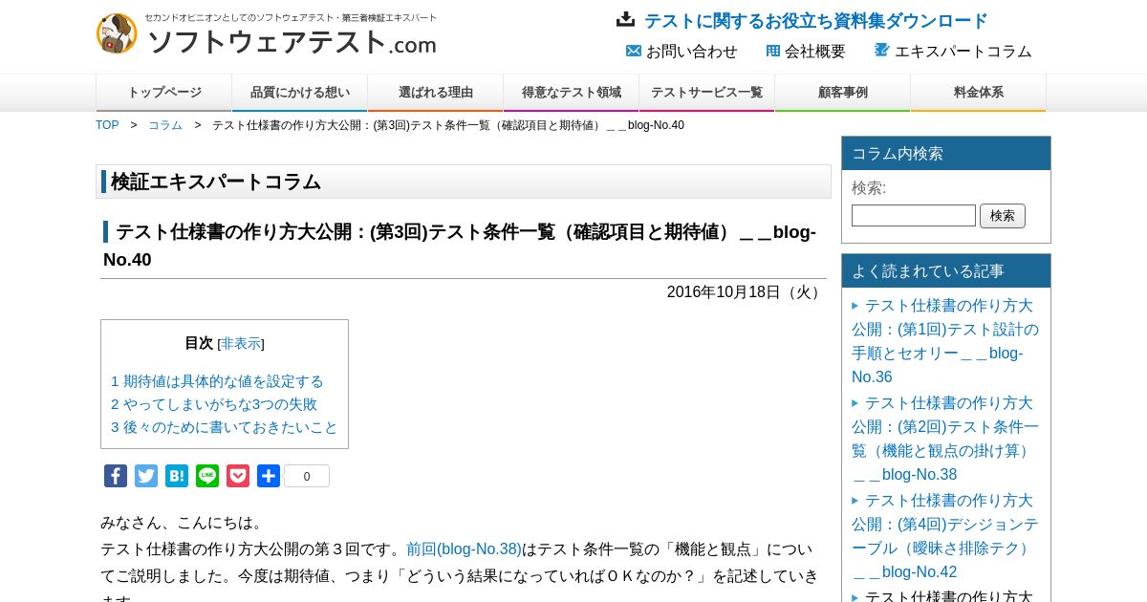Go to TOP breadcrumb link
Viewport: 1147px width, 602px height.
(107, 125)
